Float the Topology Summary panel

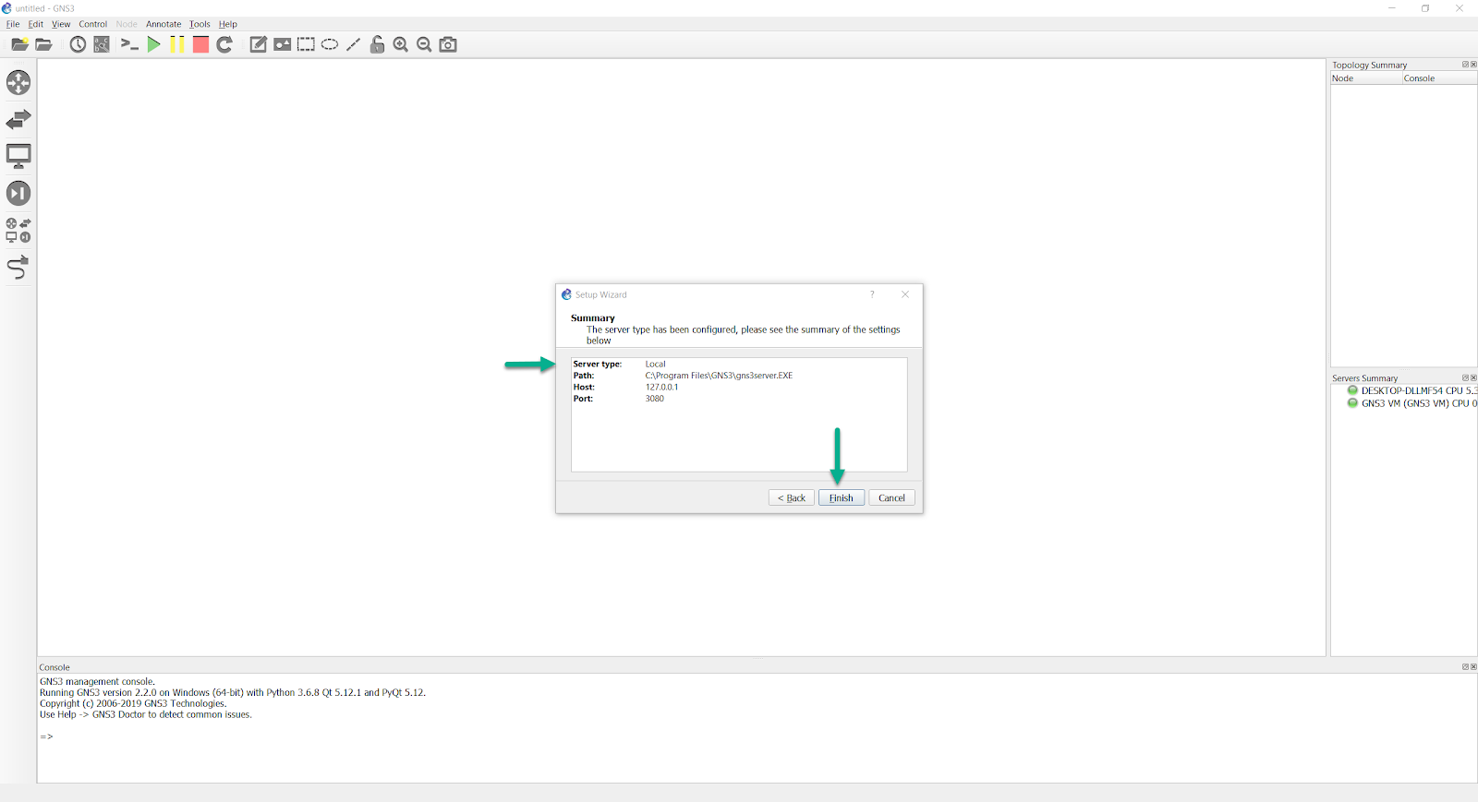click(x=1465, y=65)
